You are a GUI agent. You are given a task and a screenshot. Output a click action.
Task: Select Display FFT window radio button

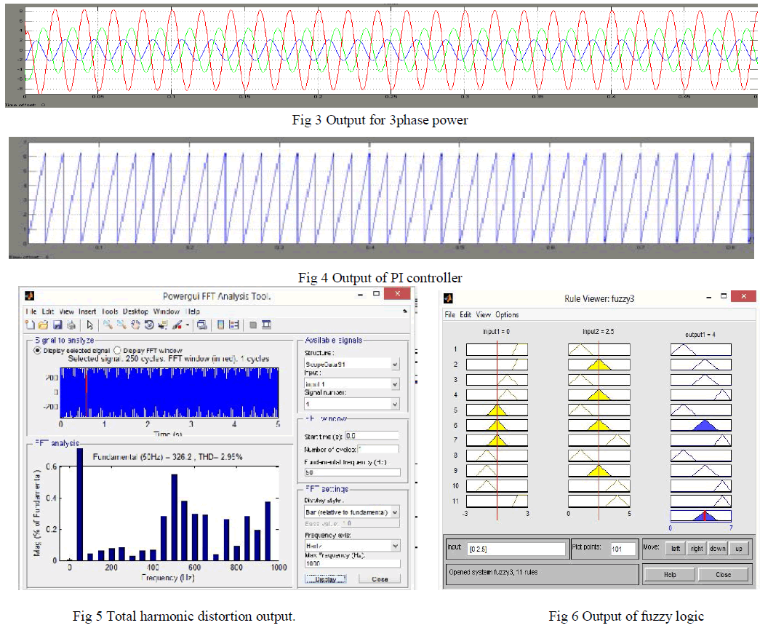[x=118, y=350]
